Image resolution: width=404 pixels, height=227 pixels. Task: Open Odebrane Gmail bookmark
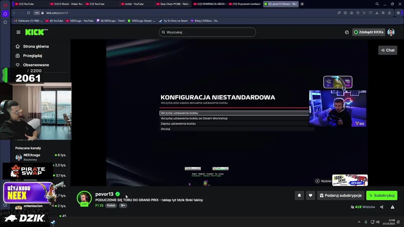(28, 21)
